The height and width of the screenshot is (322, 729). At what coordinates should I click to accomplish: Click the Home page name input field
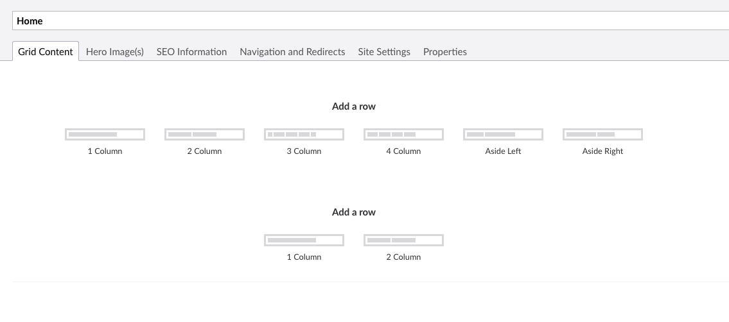coord(370,21)
